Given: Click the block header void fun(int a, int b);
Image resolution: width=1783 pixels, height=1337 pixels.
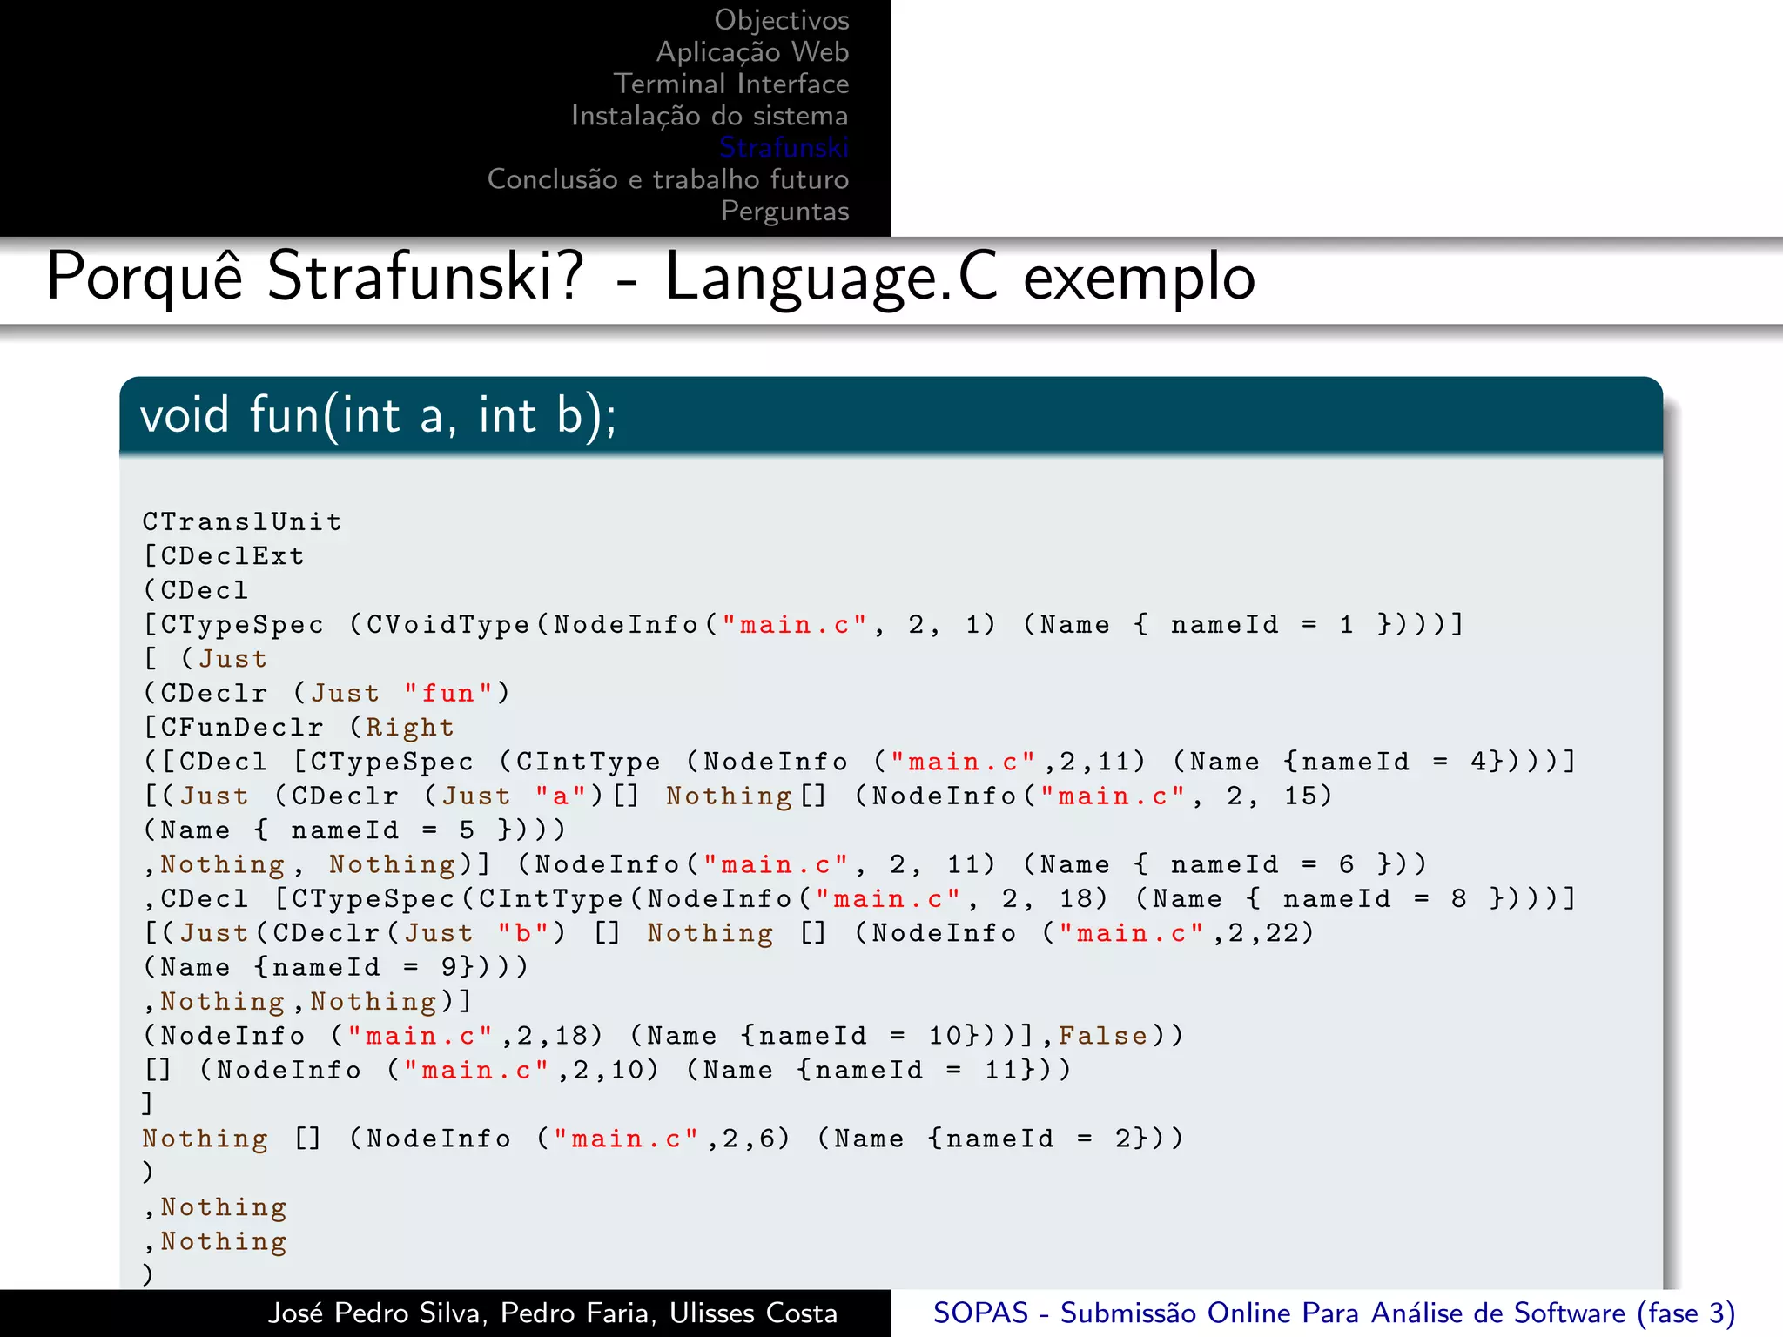Looking at the screenshot, I should pyautogui.click(x=379, y=416).
